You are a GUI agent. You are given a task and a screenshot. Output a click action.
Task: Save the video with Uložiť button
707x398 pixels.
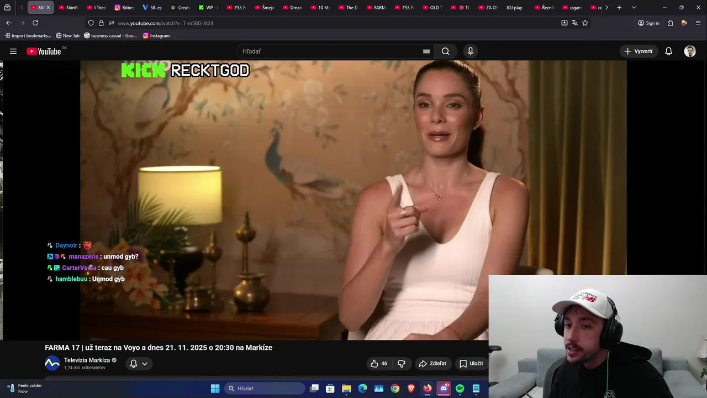click(471, 363)
